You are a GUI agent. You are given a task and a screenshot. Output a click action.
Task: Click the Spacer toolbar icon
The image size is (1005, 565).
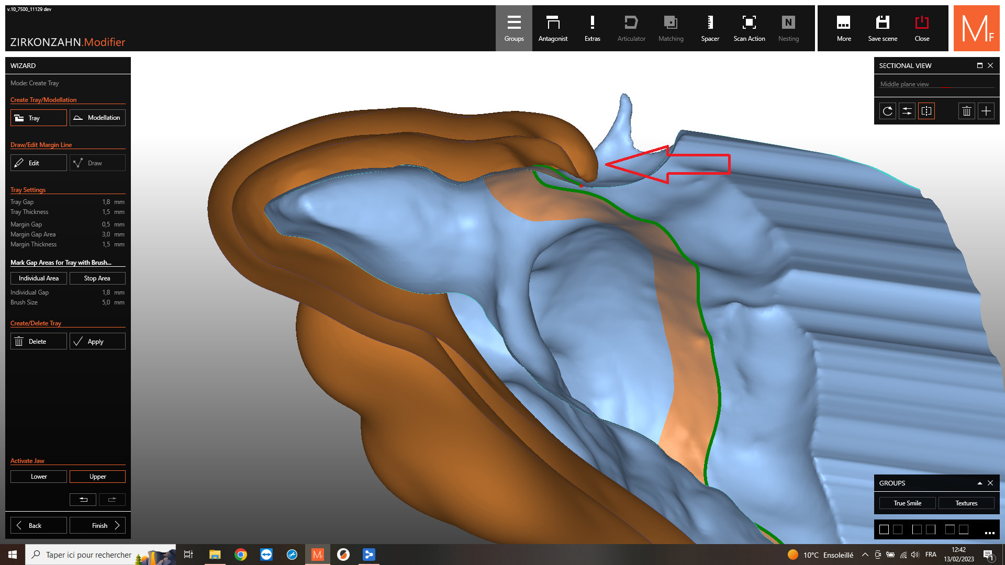coord(710,28)
